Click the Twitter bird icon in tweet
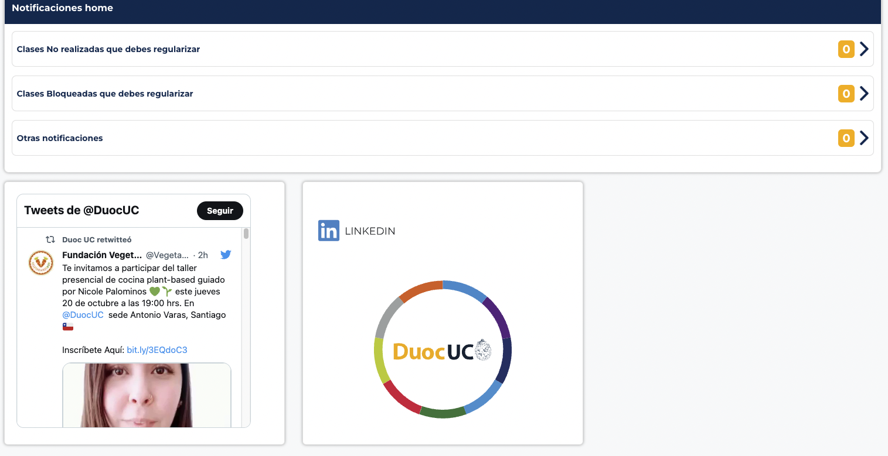This screenshot has height=456, width=888. click(x=226, y=255)
